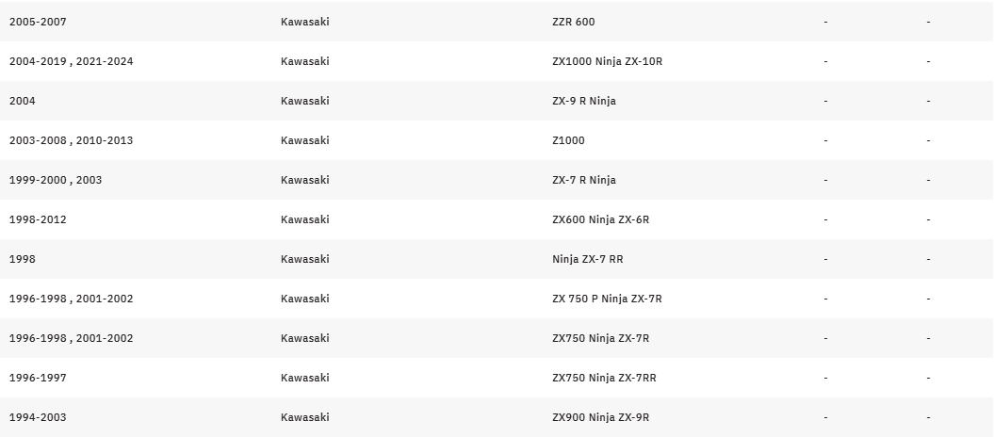Click the 2004-2019 , 2021-2024 year range

pos(71,61)
